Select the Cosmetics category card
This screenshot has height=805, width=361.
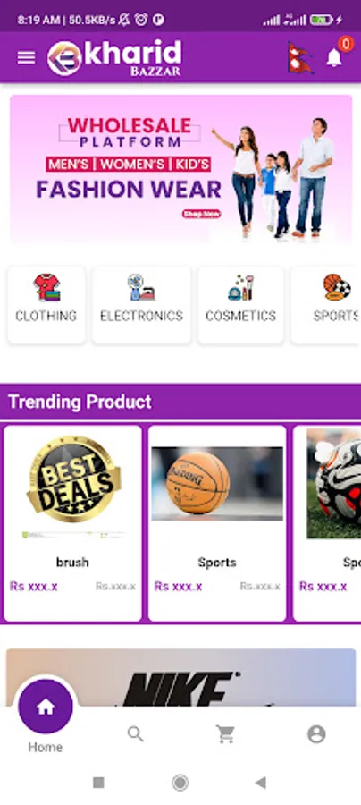241,305
